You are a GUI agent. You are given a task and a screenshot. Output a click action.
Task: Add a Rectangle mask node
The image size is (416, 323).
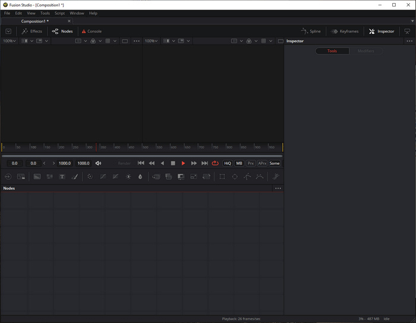point(222,176)
